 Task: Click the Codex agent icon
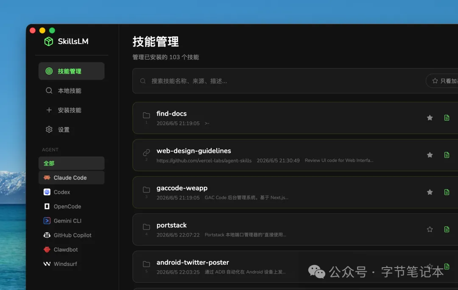coord(47,192)
